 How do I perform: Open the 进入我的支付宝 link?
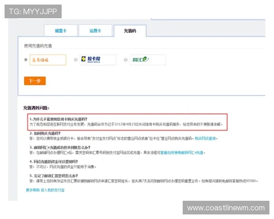tap(53, 190)
